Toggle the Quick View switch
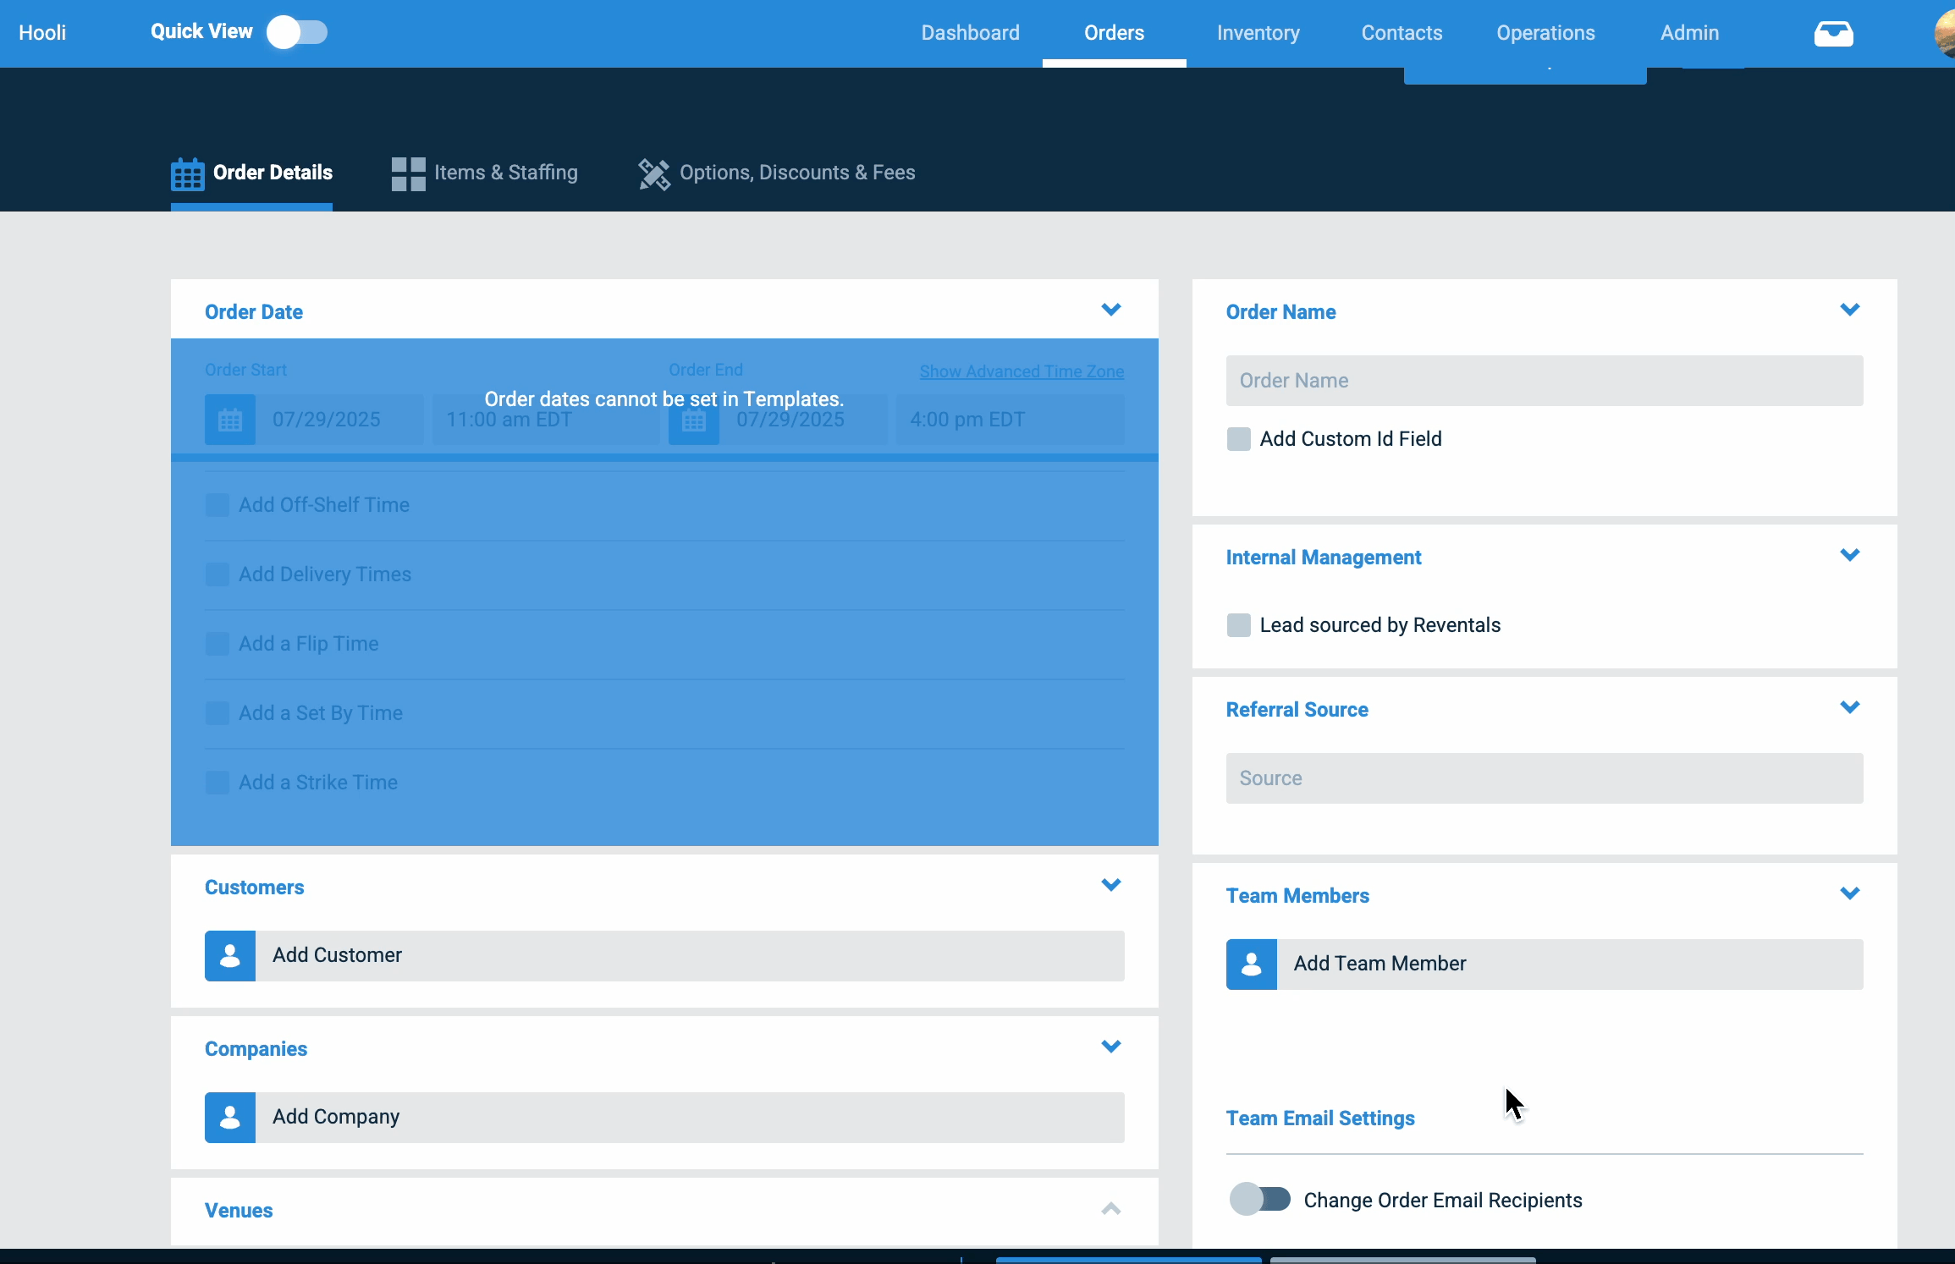The image size is (1955, 1264). pyautogui.click(x=297, y=32)
